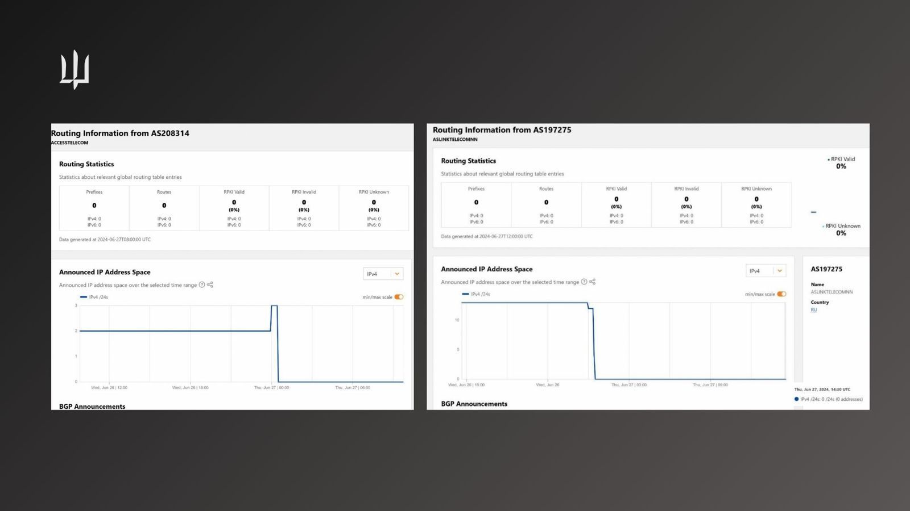Open the RU country link

click(x=814, y=310)
